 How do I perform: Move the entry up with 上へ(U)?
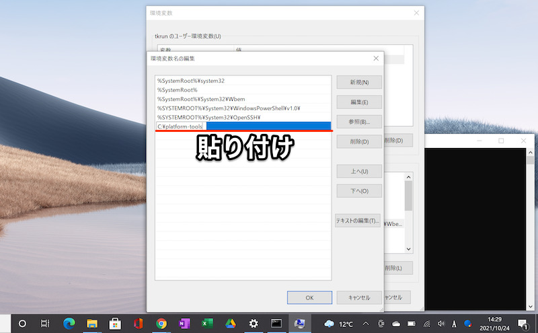359,171
